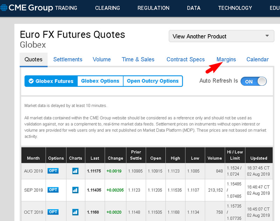Click last price 1.11175
The image size is (280, 221).
[94, 171]
